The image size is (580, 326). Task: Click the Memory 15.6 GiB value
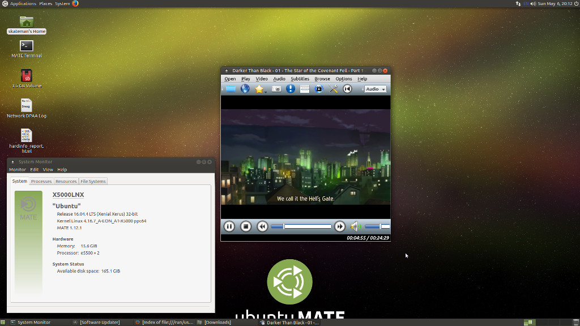coord(89,246)
